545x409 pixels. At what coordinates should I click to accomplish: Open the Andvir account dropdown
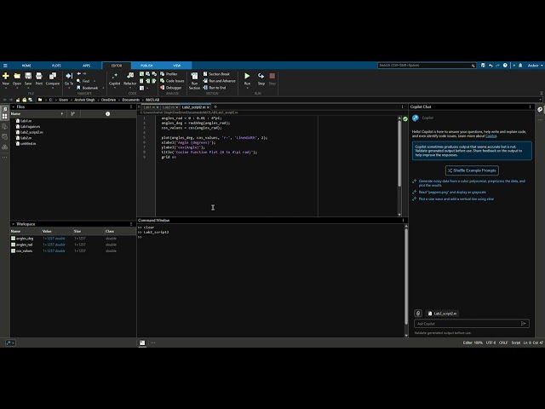(536, 66)
